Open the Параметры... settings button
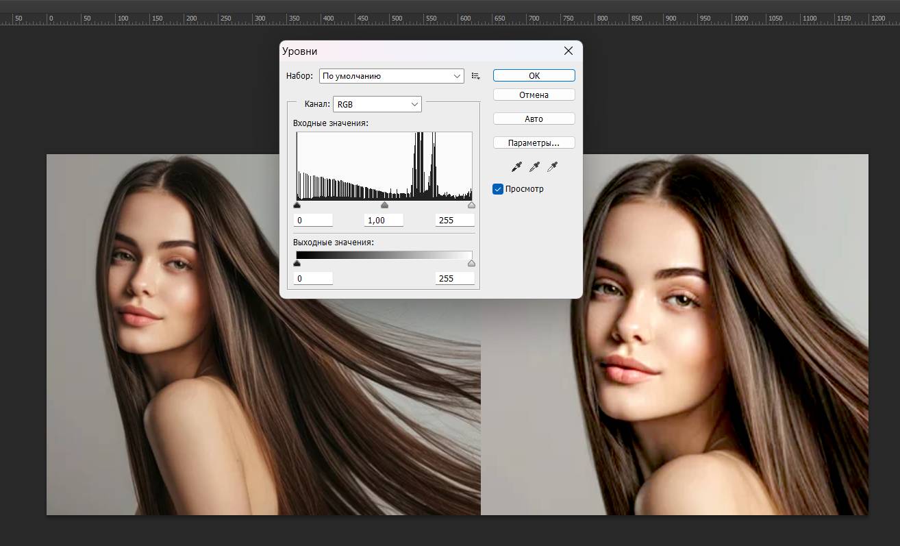This screenshot has width=900, height=546. 534,143
